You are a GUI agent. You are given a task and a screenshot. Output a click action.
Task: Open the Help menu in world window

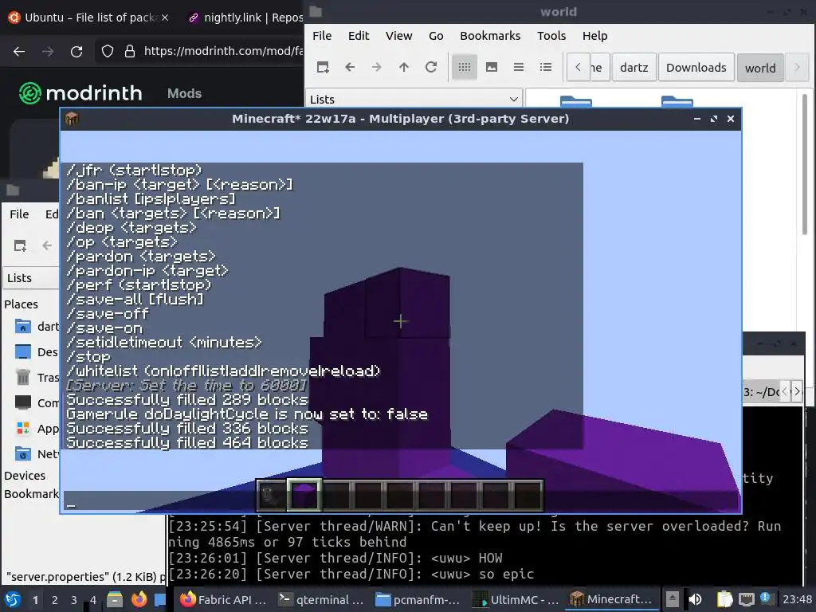coord(594,36)
